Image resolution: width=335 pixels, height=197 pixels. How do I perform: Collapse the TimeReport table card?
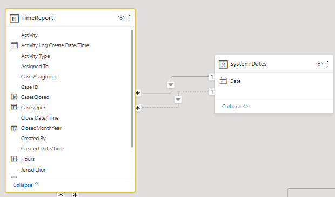(x=26, y=185)
